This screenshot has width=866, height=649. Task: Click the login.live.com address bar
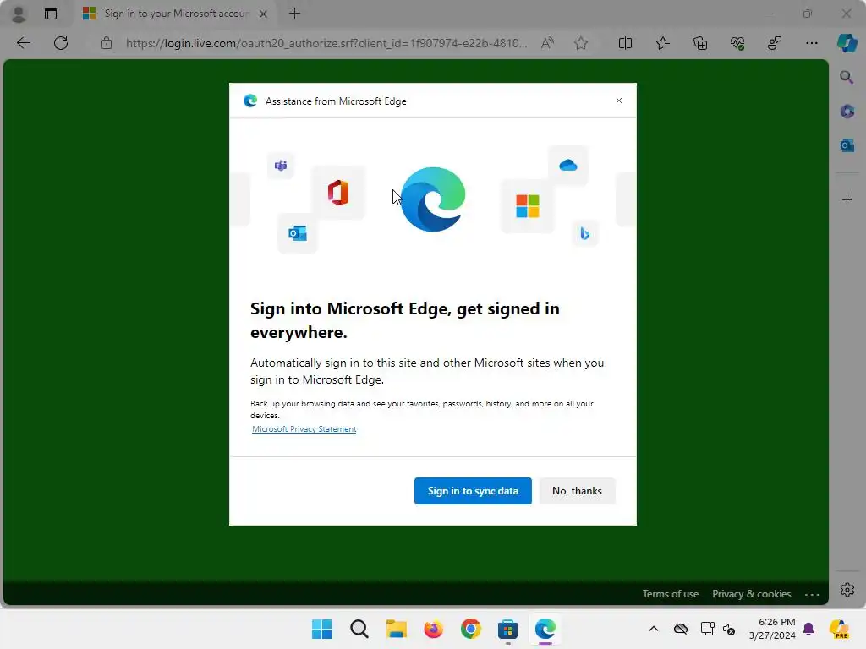[326, 43]
